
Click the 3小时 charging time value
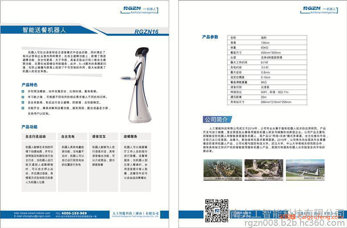click(x=265, y=67)
